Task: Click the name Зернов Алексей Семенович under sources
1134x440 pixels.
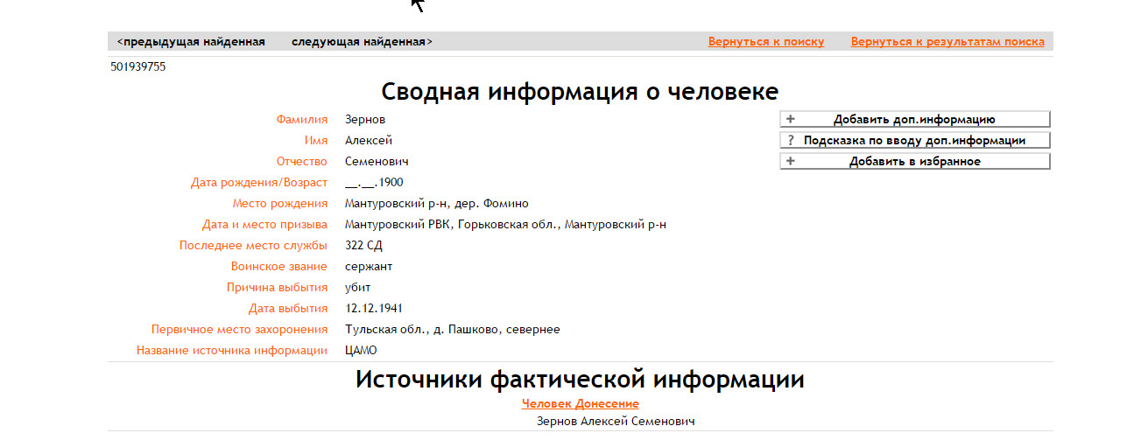Action: (615, 422)
